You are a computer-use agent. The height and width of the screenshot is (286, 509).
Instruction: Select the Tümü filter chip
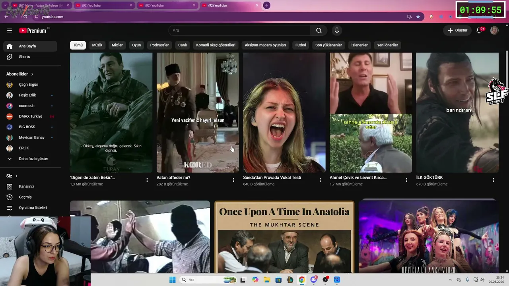click(78, 45)
